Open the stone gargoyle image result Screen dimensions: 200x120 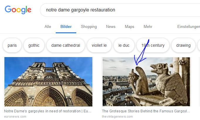click(146, 81)
